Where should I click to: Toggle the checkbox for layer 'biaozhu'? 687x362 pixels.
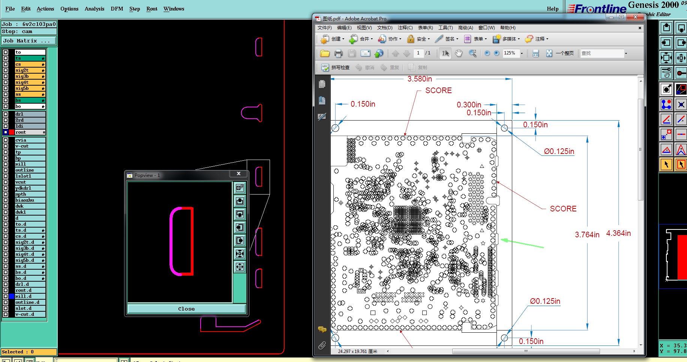pyautogui.click(x=6, y=200)
